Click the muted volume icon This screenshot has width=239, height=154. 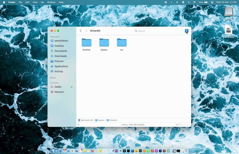click(x=177, y=2)
